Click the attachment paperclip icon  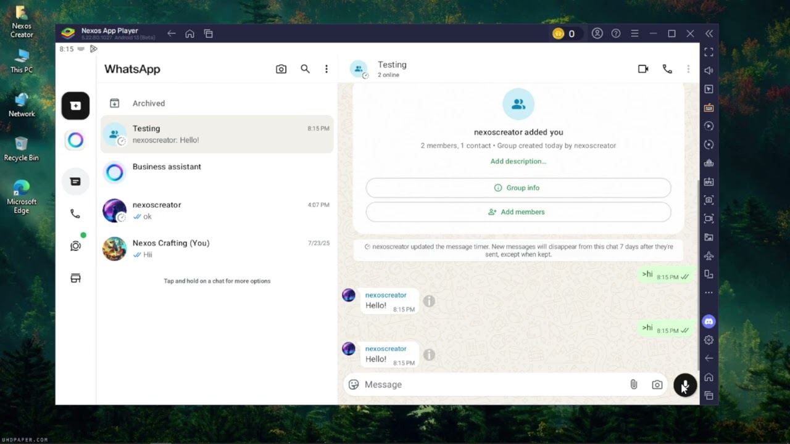[634, 384]
